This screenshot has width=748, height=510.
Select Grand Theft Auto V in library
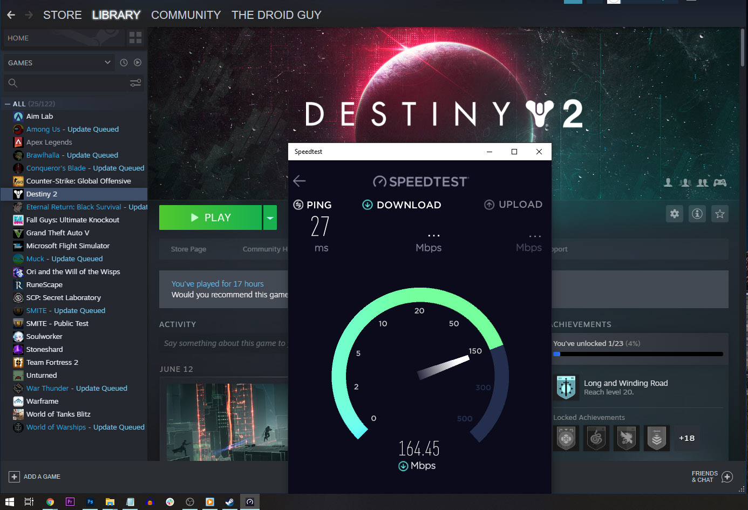coord(58,233)
